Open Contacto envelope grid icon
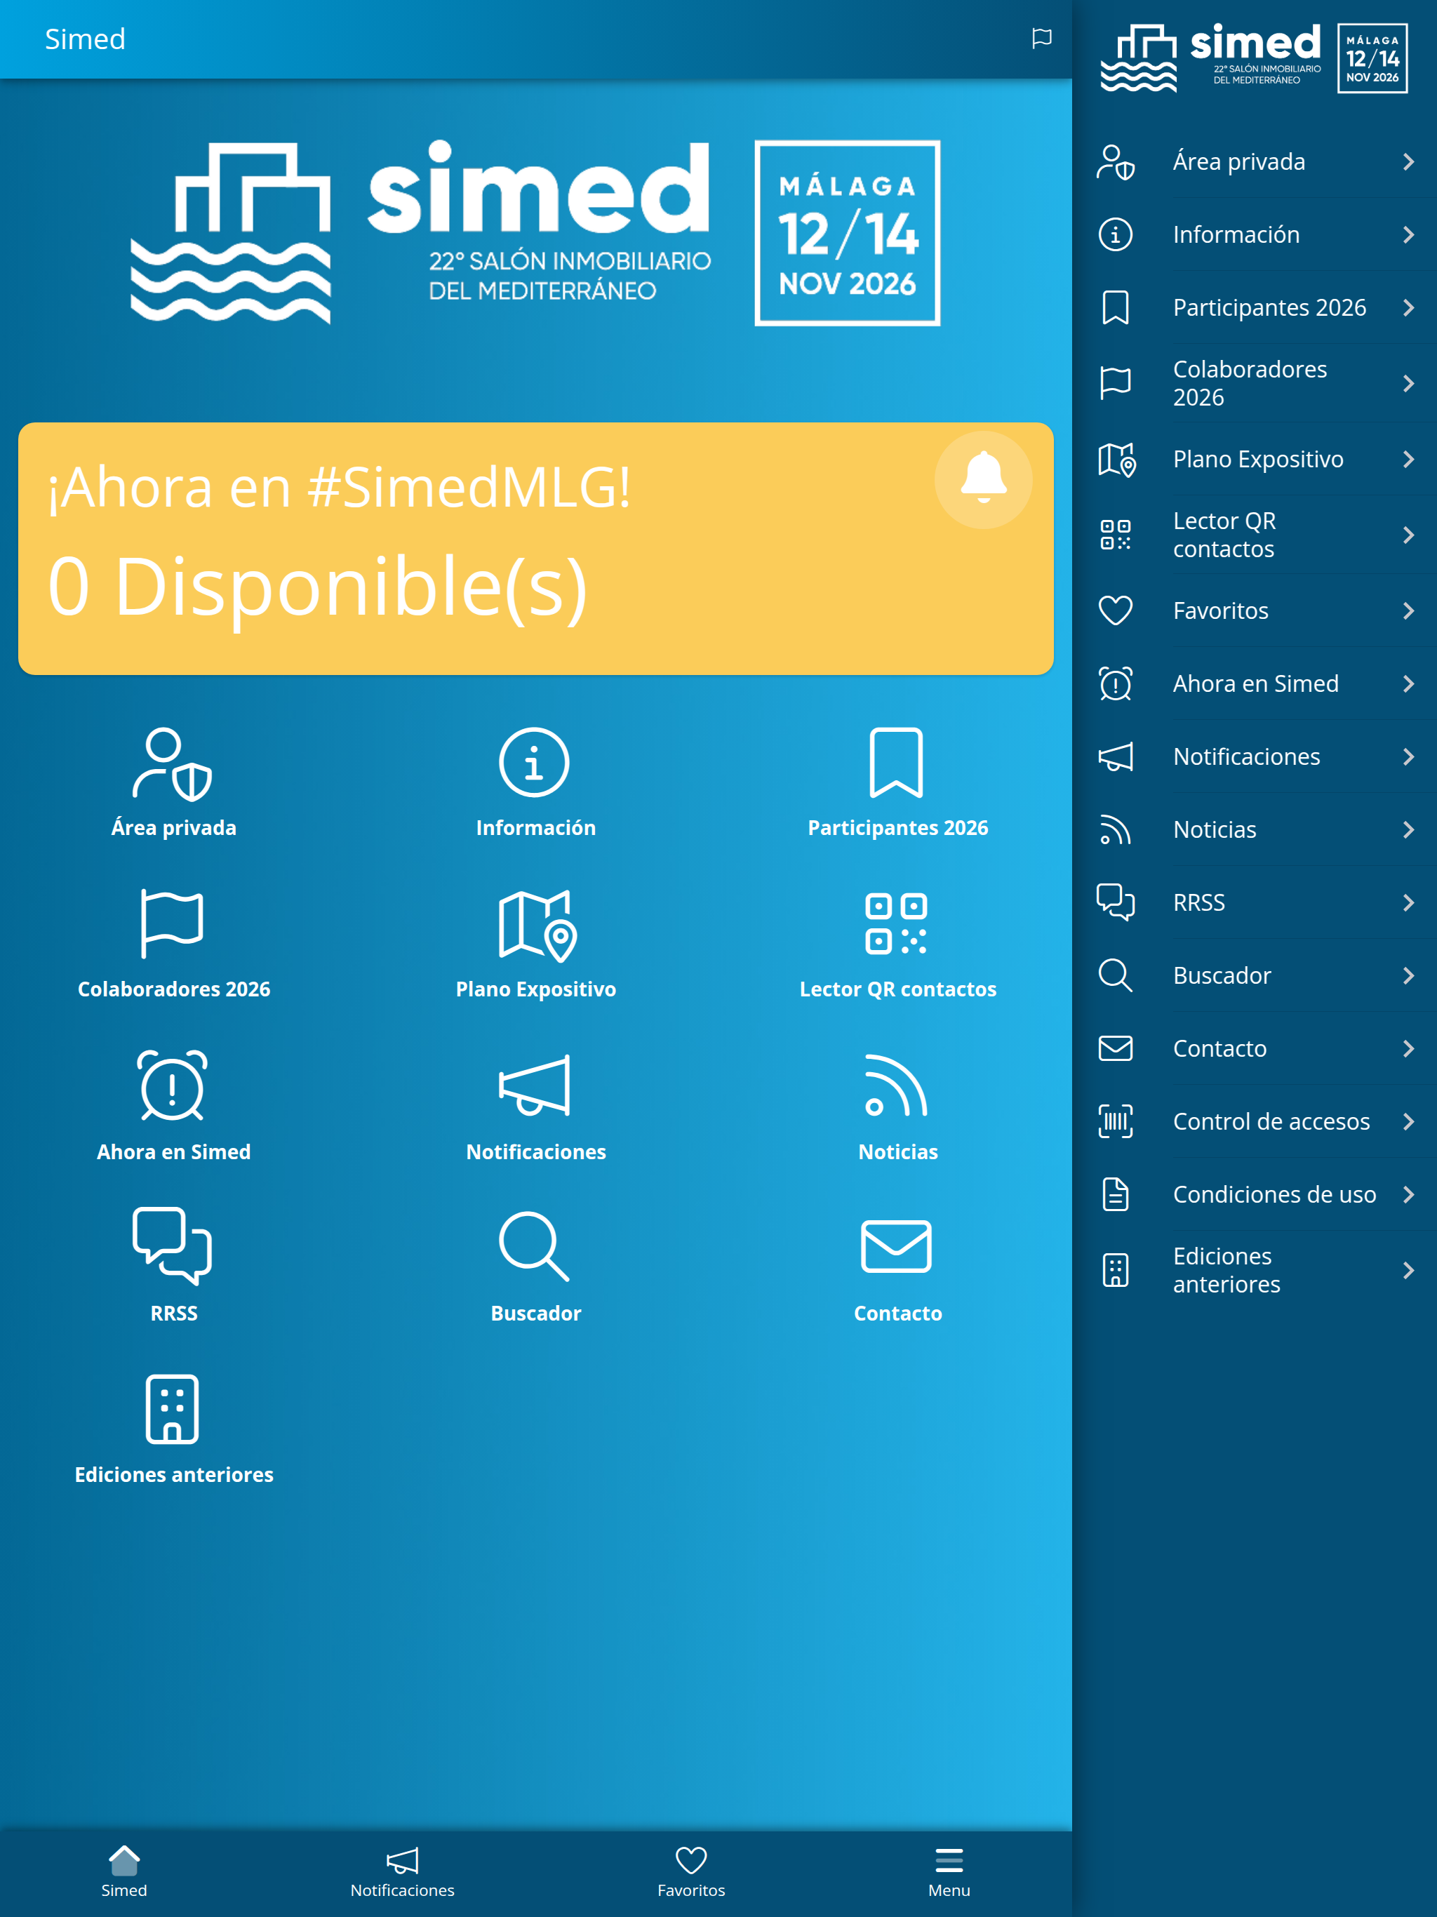 (896, 1246)
